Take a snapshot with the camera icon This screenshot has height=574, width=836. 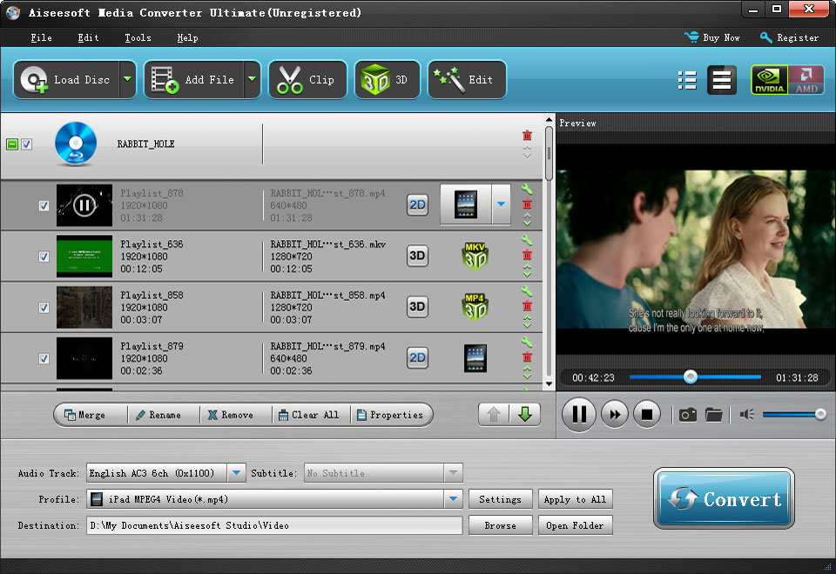[x=687, y=415]
